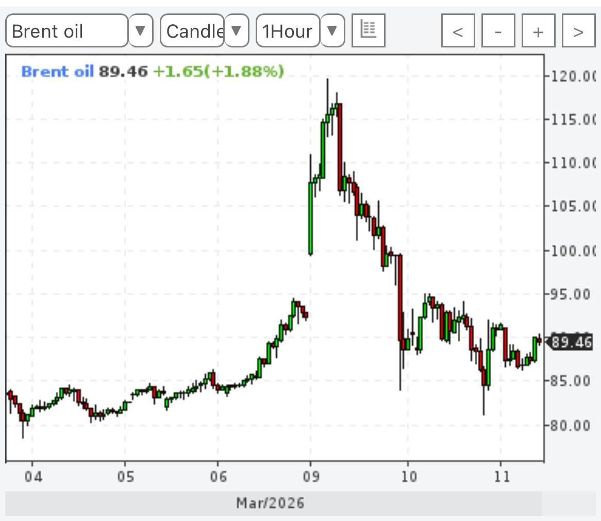Click the 11 date label on time axis
601x521 pixels.
pos(502,477)
